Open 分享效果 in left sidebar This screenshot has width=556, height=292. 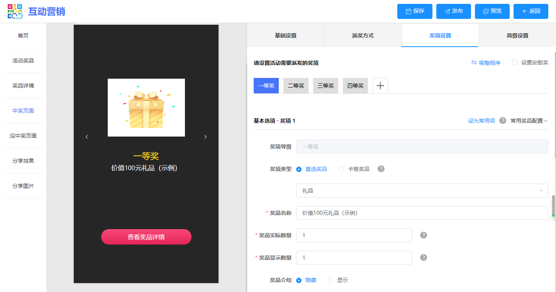pyautogui.click(x=23, y=161)
